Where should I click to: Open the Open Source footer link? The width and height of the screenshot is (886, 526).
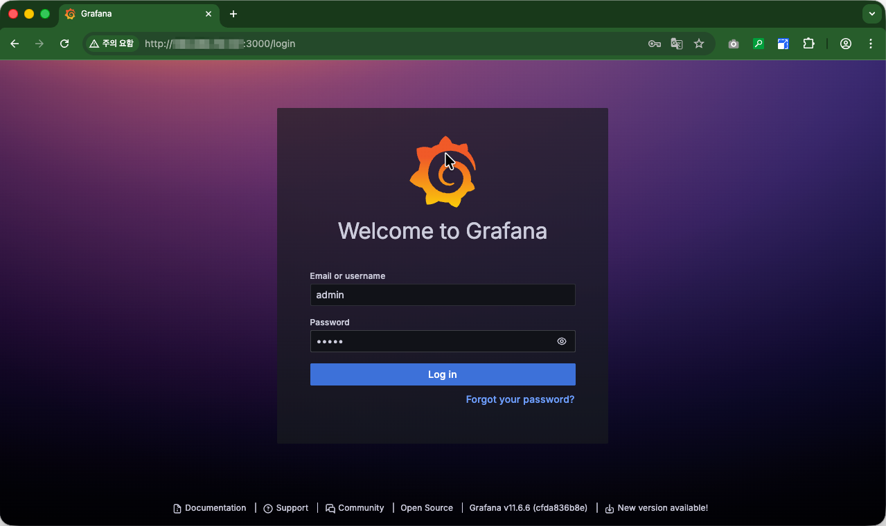[427, 508]
